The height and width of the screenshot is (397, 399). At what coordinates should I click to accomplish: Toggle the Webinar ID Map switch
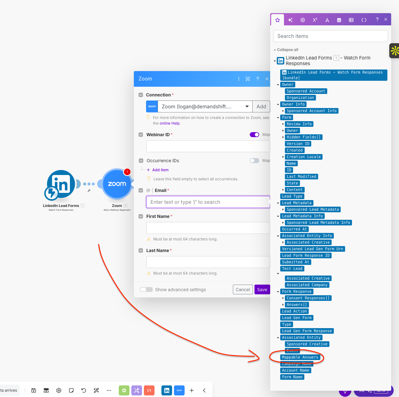(255, 135)
